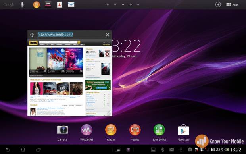The width and height of the screenshot is (246, 154).
Task: Tap the plus icon to add a widget
Action: click(x=218, y=4)
